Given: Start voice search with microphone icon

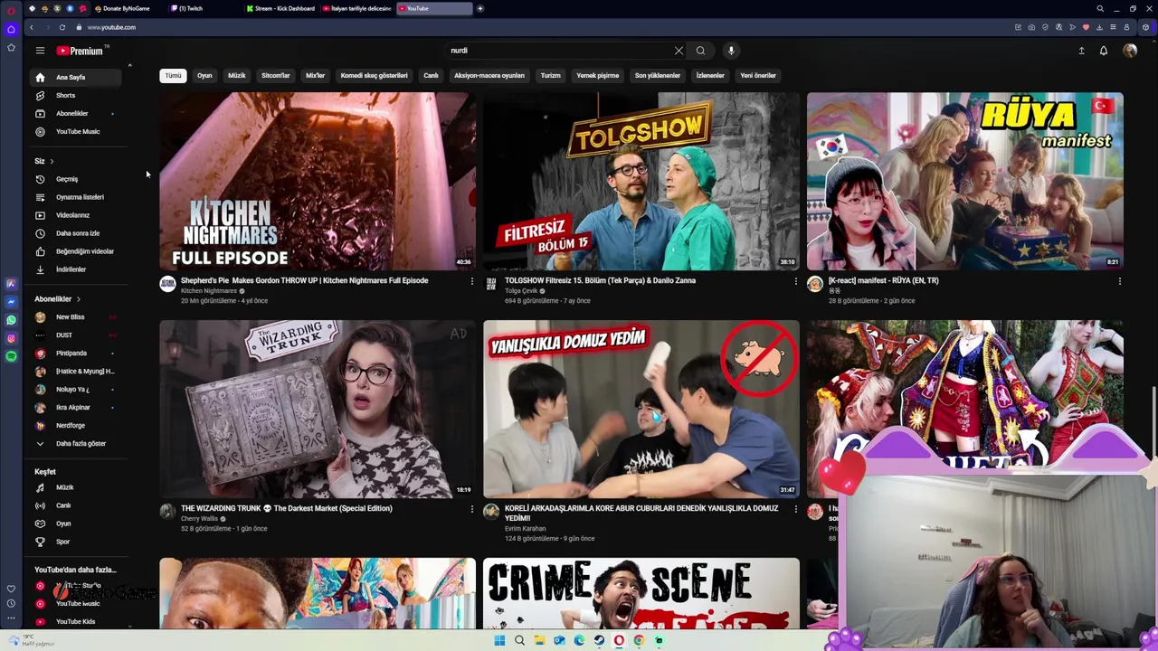Looking at the screenshot, I should pos(731,51).
